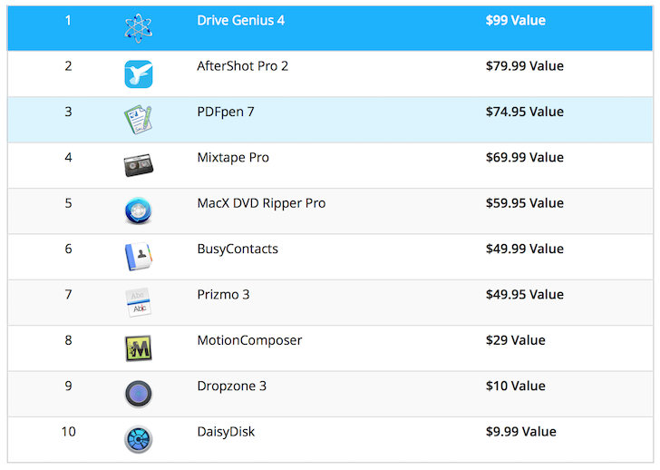Screen dimensions: 660x470
Task: Click the AfterShot Pro 2 bird icon
Action: 139,74
